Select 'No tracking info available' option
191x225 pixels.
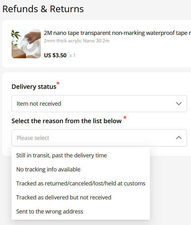pyautogui.click(x=48, y=170)
